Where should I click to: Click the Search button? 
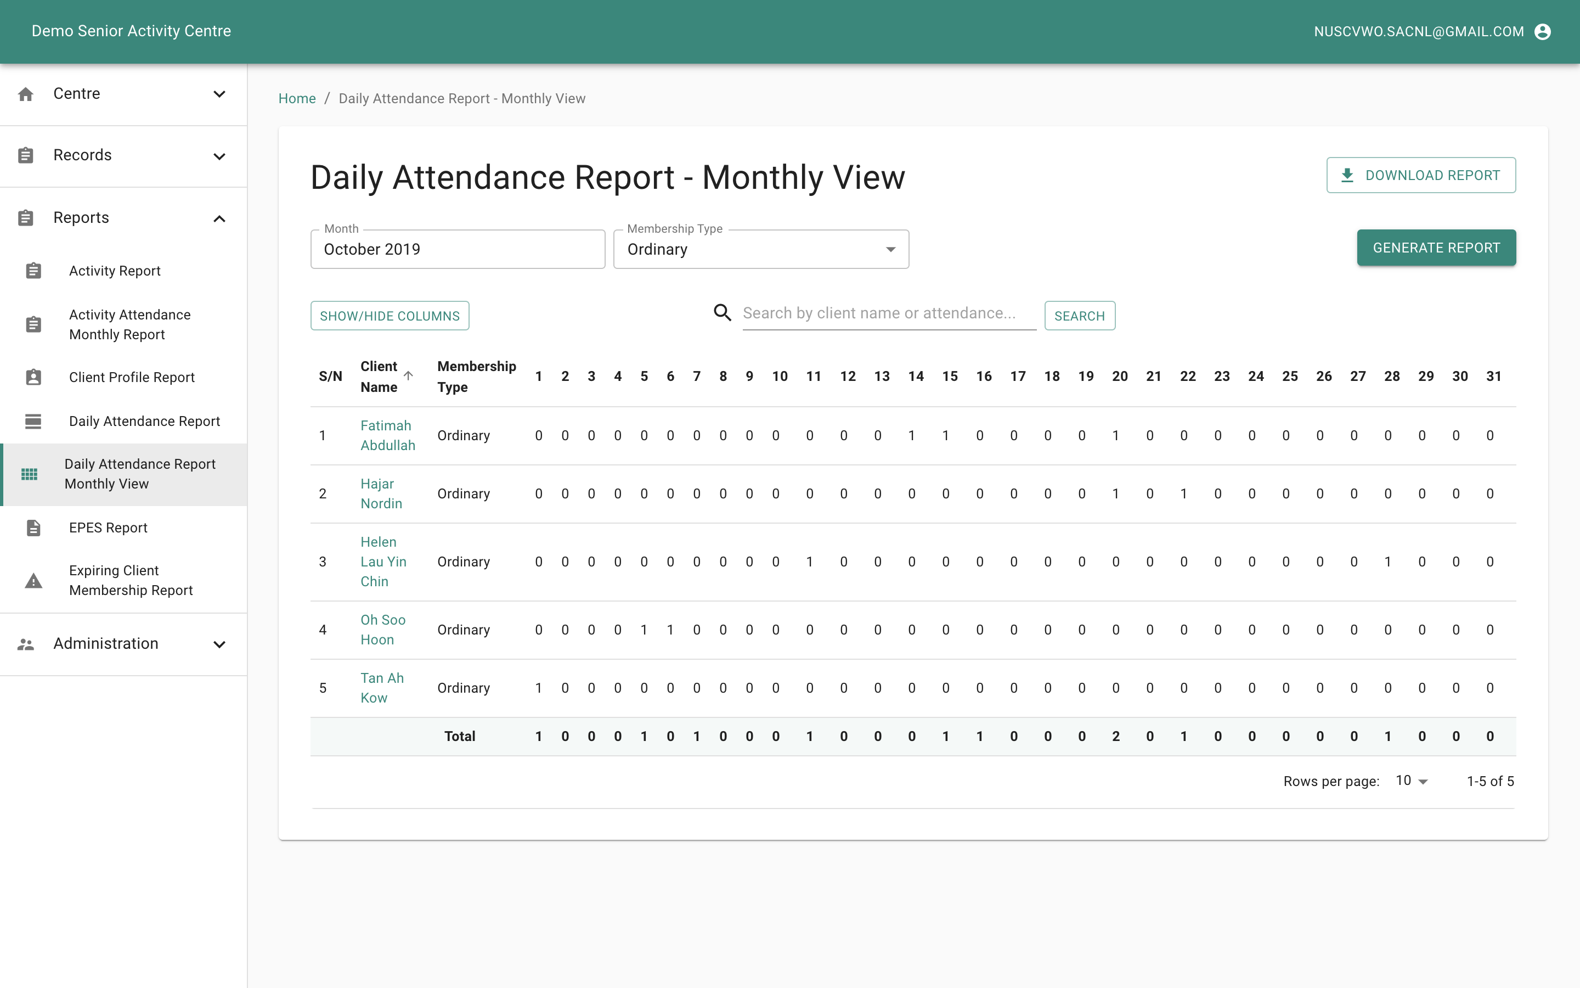coord(1079,316)
